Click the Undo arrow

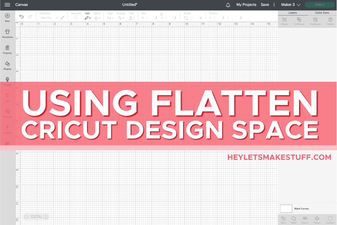tap(22, 17)
